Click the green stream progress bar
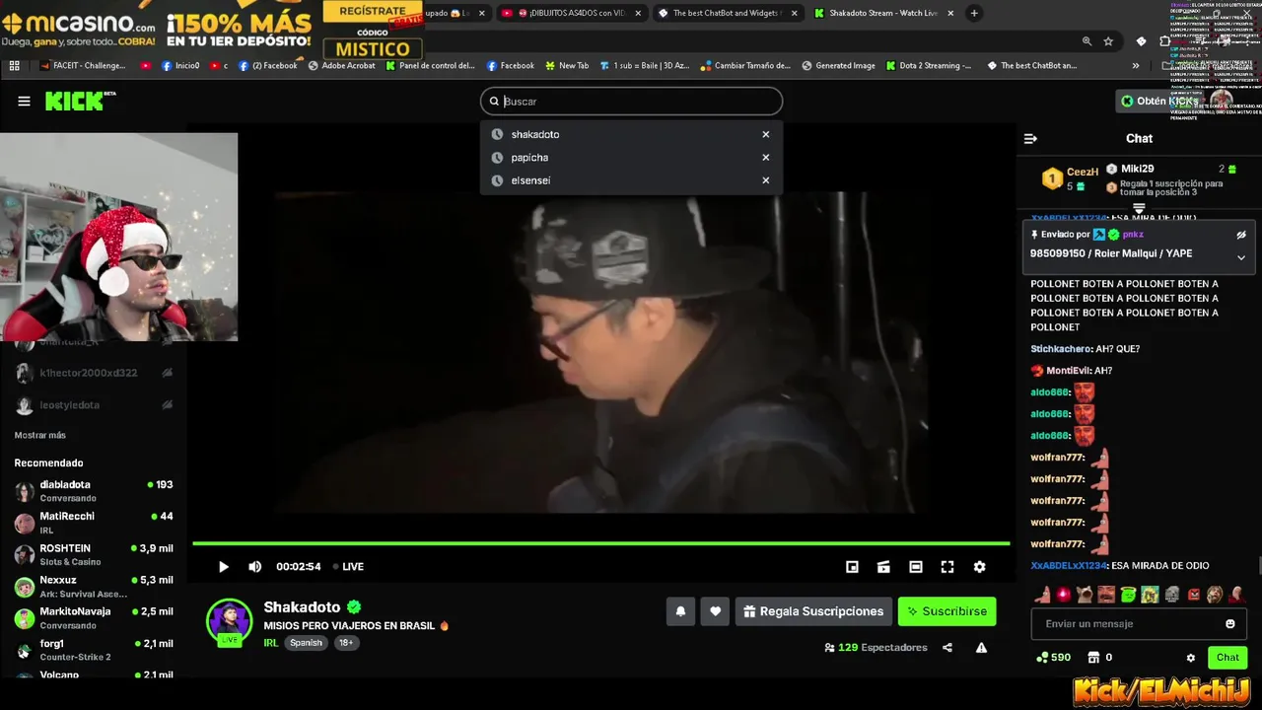This screenshot has width=1262, height=710. [600, 543]
